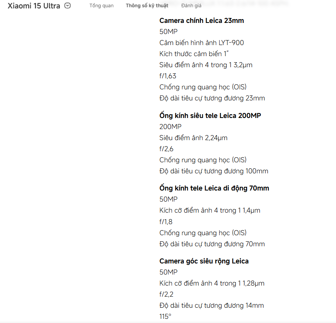Click Độ dài tiêu cự tương đương 23mm
The width and height of the screenshot is (336, 323).
(212, 98)
